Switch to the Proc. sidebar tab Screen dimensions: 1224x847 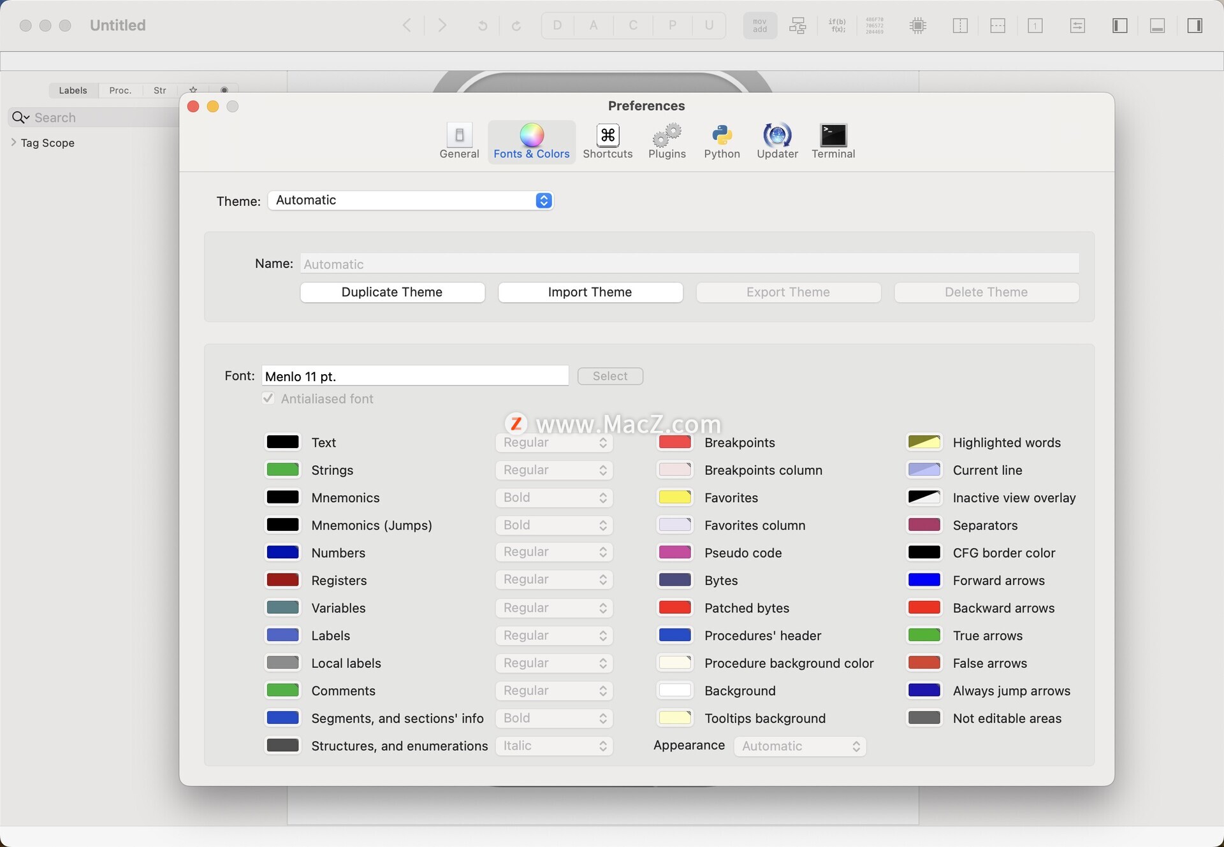coord(120,90)
